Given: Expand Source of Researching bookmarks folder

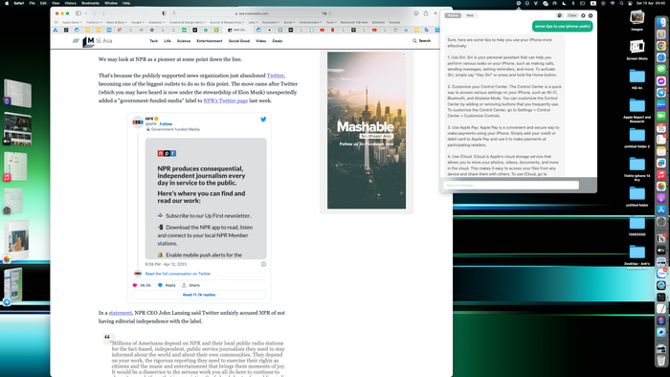Looking at the screenshot, I should (227, 22).
